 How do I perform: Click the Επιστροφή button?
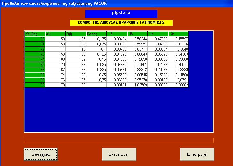[x=197, y=154]
